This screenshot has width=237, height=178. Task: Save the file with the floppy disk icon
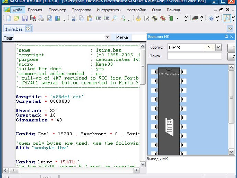[x=25, y=19]
